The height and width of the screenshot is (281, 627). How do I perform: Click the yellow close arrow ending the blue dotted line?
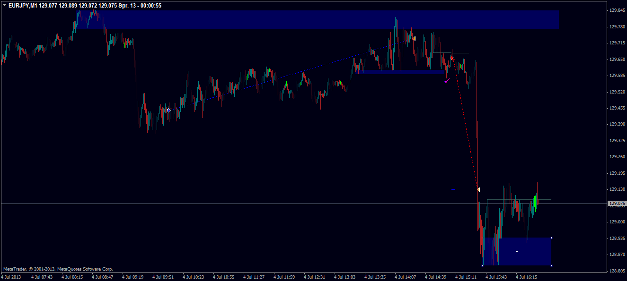(414, 38)
